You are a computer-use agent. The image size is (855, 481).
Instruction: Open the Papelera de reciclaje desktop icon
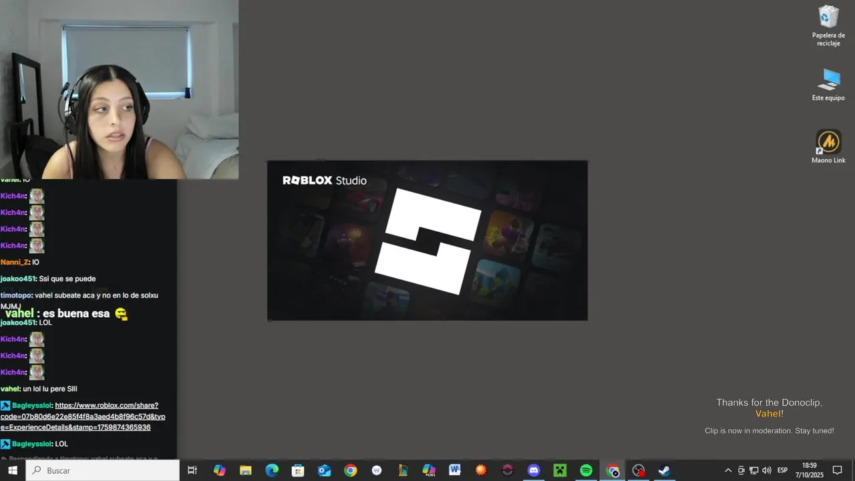point(828,26)
